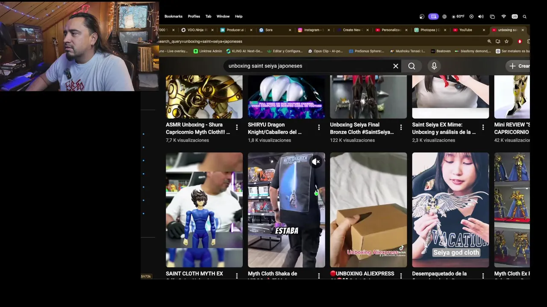Open the Opus Clip bookmark
Viewport: 547px width, 307px height.
click(x=325, y=51)
